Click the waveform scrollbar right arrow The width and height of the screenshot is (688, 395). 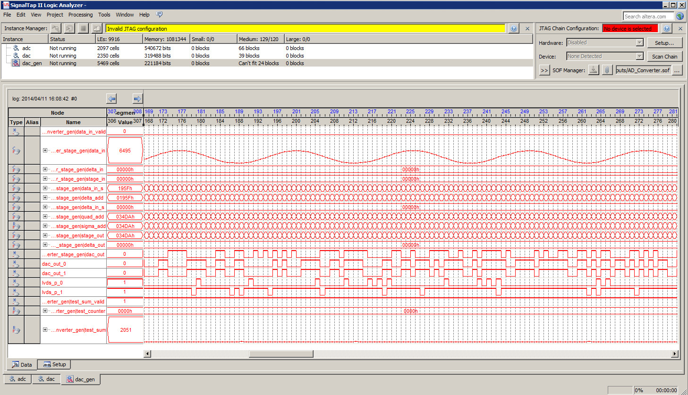(x=674, y=354)
